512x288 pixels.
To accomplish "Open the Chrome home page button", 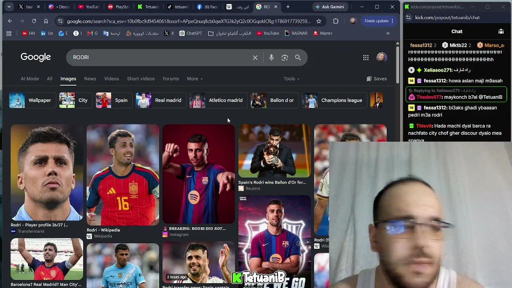I will pyautogui.click(x=46, y=21).
